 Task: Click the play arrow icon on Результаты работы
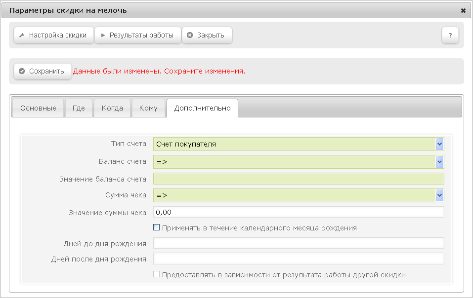coord(103,35)
